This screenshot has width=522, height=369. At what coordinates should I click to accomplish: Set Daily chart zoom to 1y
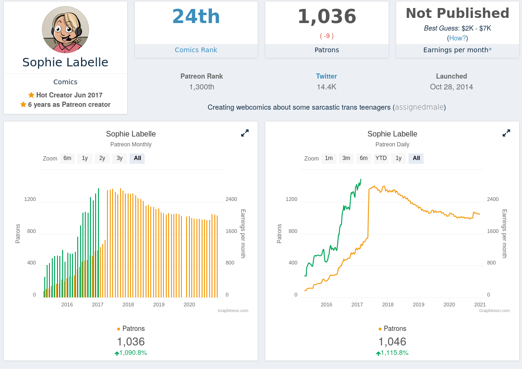coord(399,159)
